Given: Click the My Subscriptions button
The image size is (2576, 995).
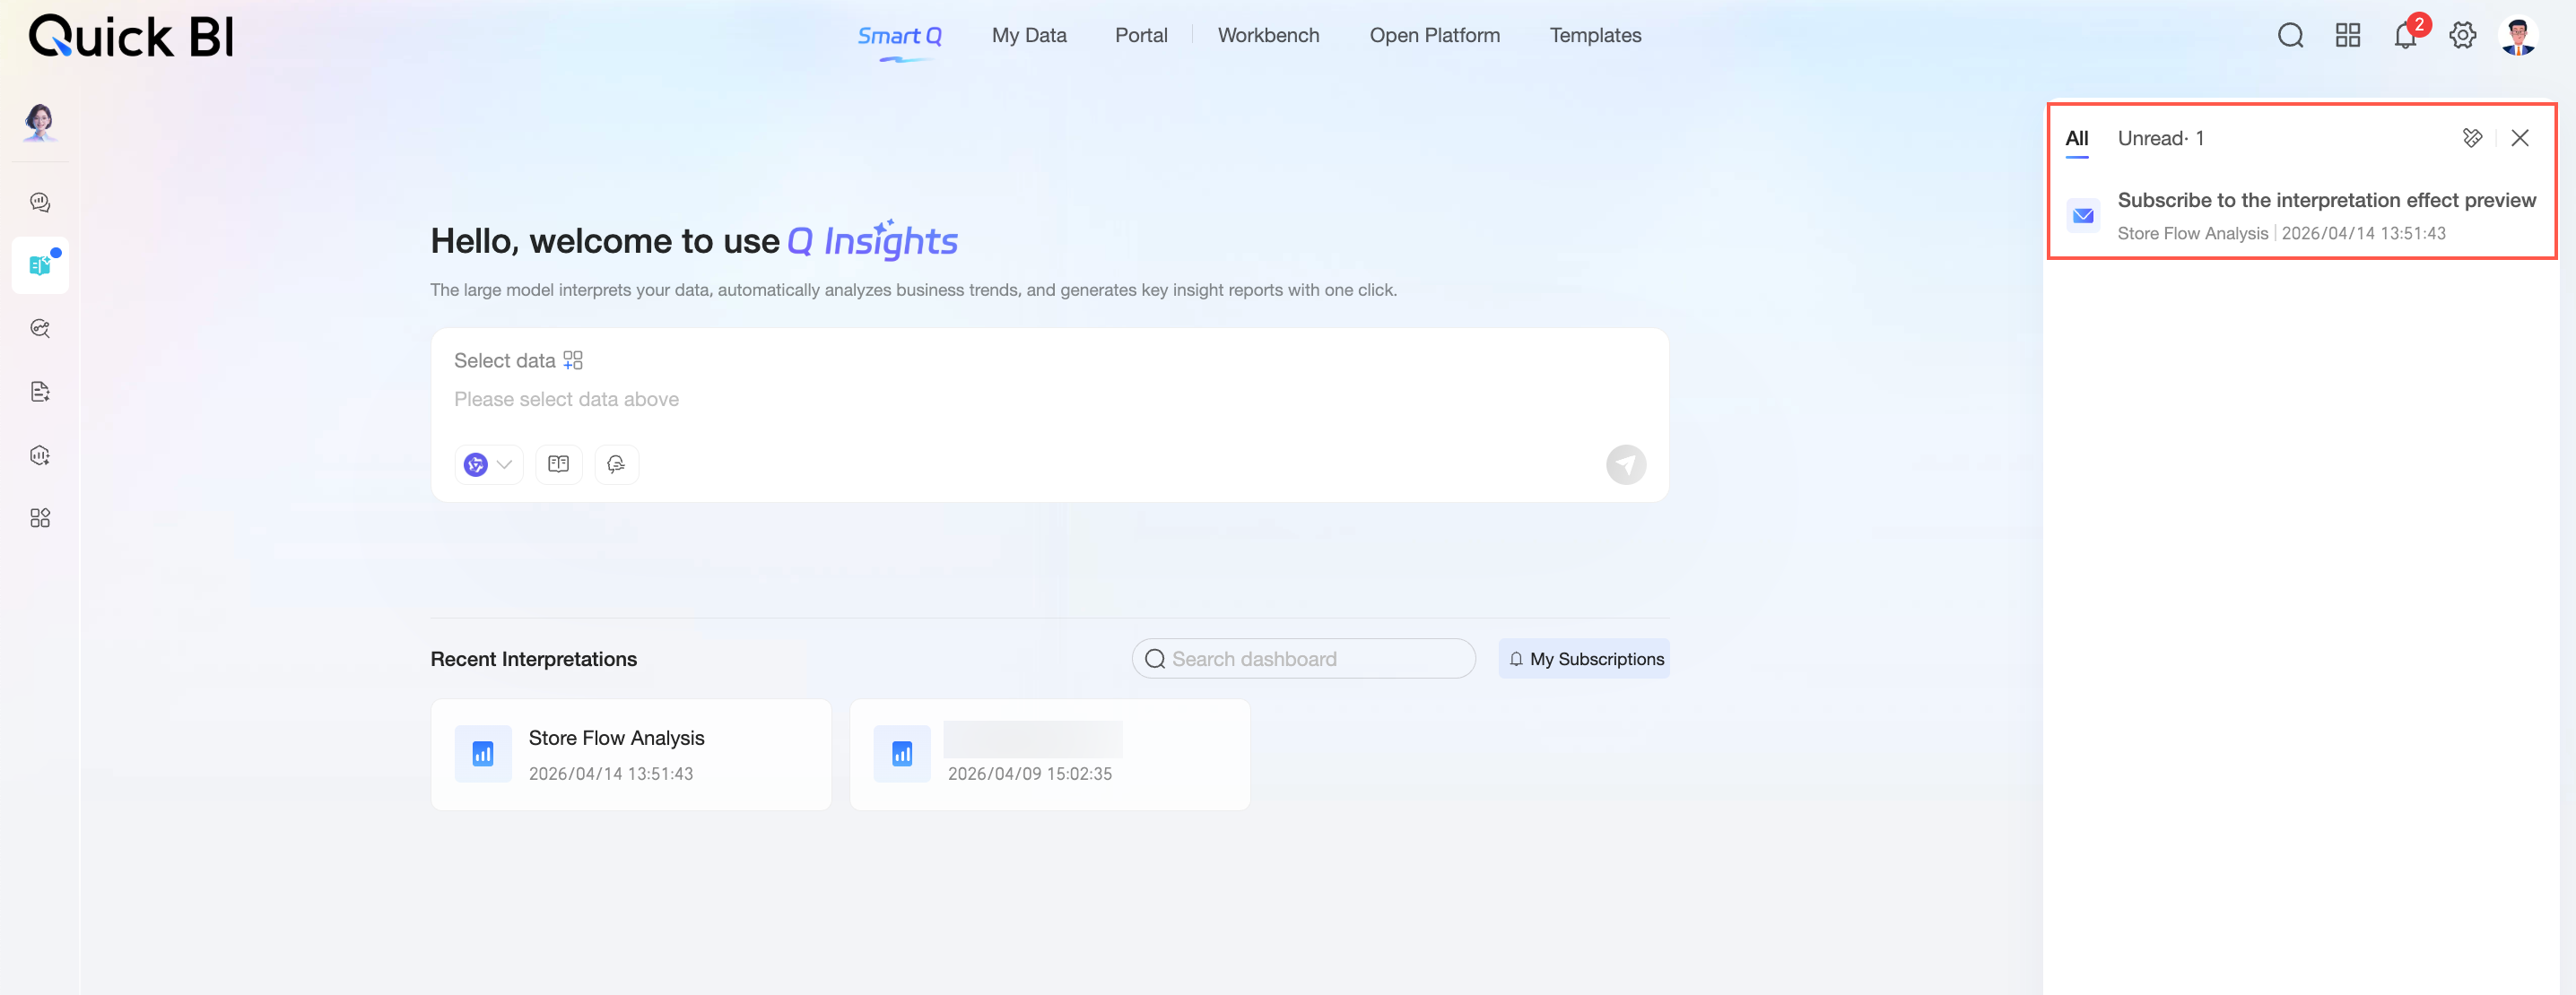Looking at the screenshot, I should 1584,658.
